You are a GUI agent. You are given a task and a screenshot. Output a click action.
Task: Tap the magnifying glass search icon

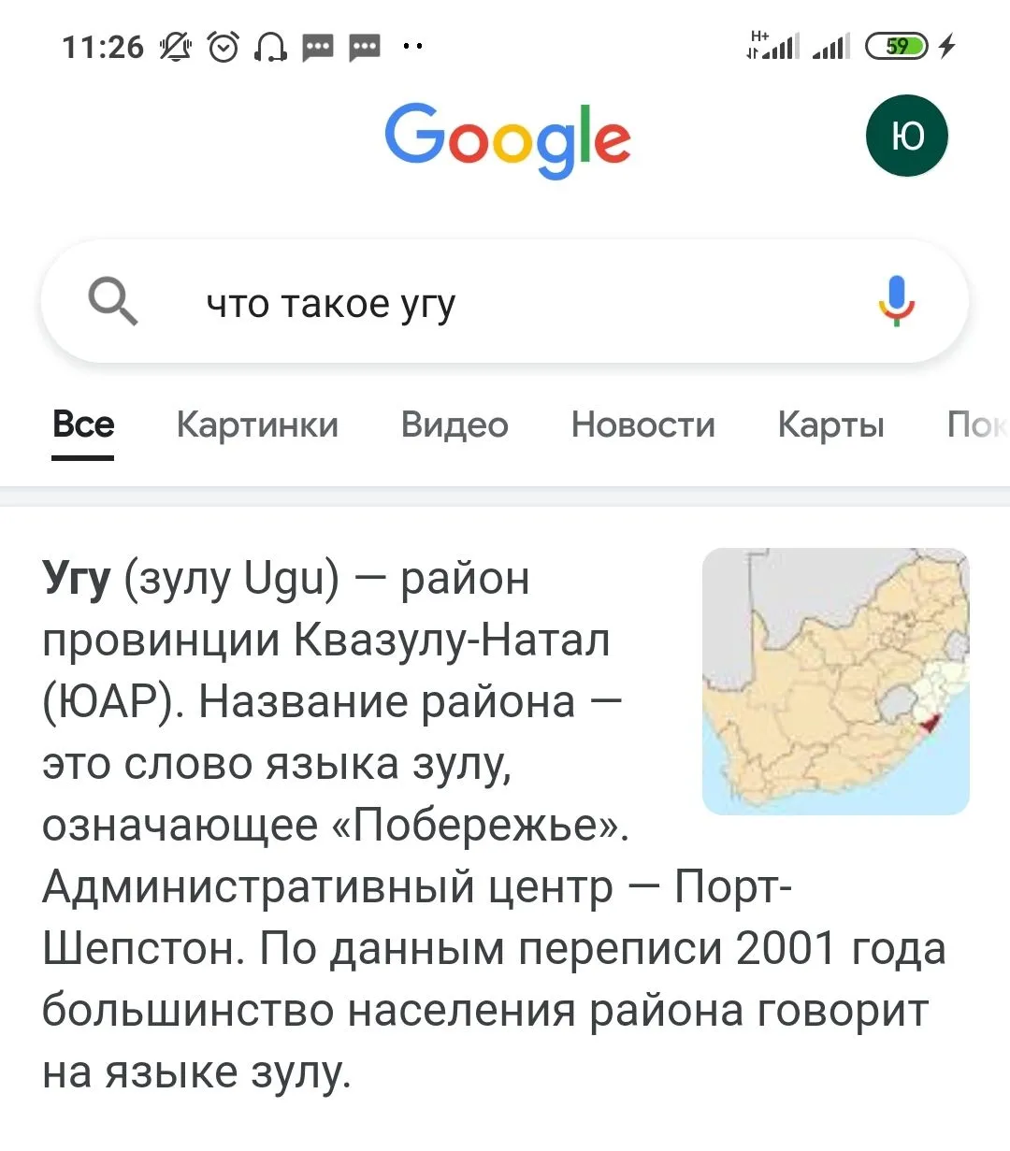tap(113, 302)
